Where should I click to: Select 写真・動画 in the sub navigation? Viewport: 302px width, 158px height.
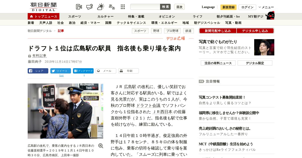pyautogui.click(x=233, y=23)
